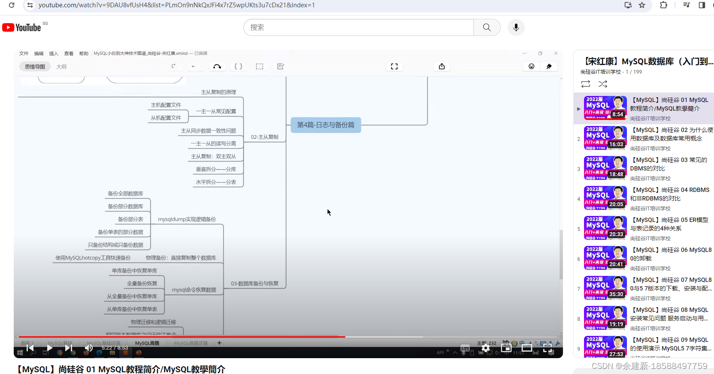This screenshot has width=714, height=374.
Task: Click channel name 尚硅谷IT培训学校 under playlist title
Action: pos(601,72)
